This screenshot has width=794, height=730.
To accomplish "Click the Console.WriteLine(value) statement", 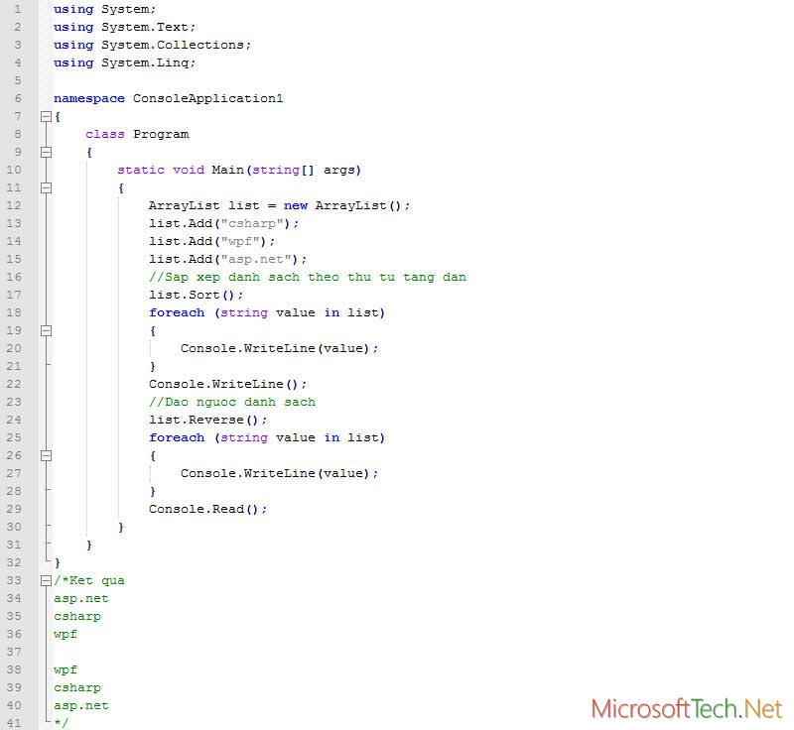I will click(x=278, y=348).
